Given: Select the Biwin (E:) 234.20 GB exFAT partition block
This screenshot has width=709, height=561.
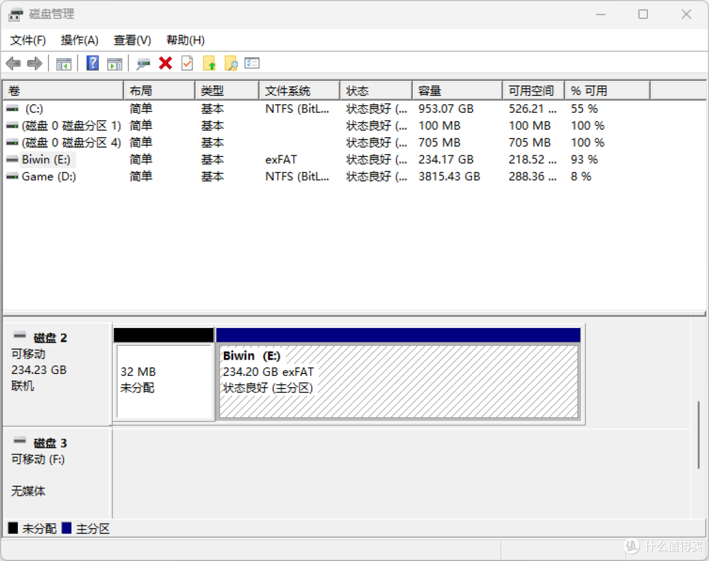Looking at the screenshot, I should click(x=398, y=374).
